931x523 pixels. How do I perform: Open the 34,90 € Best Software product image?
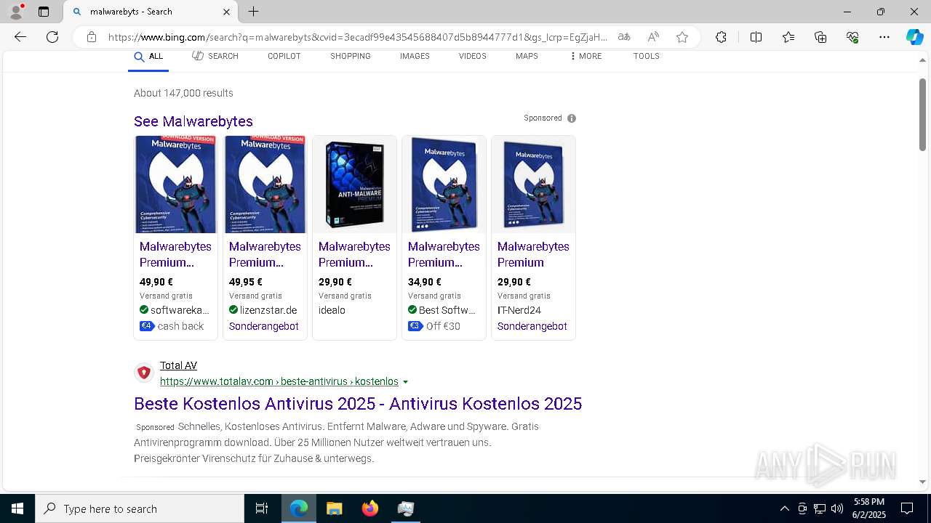(444, 185)
